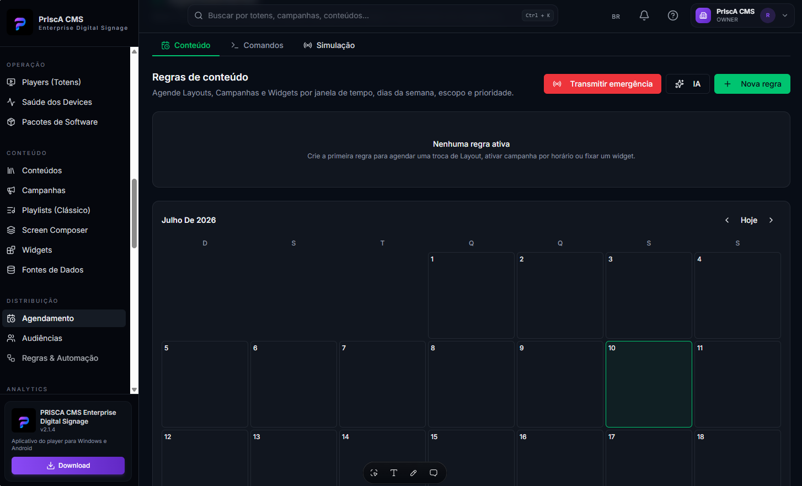This screenshot has width=802, height=486.
Task: Click the IA button
Action: [688, 84]
